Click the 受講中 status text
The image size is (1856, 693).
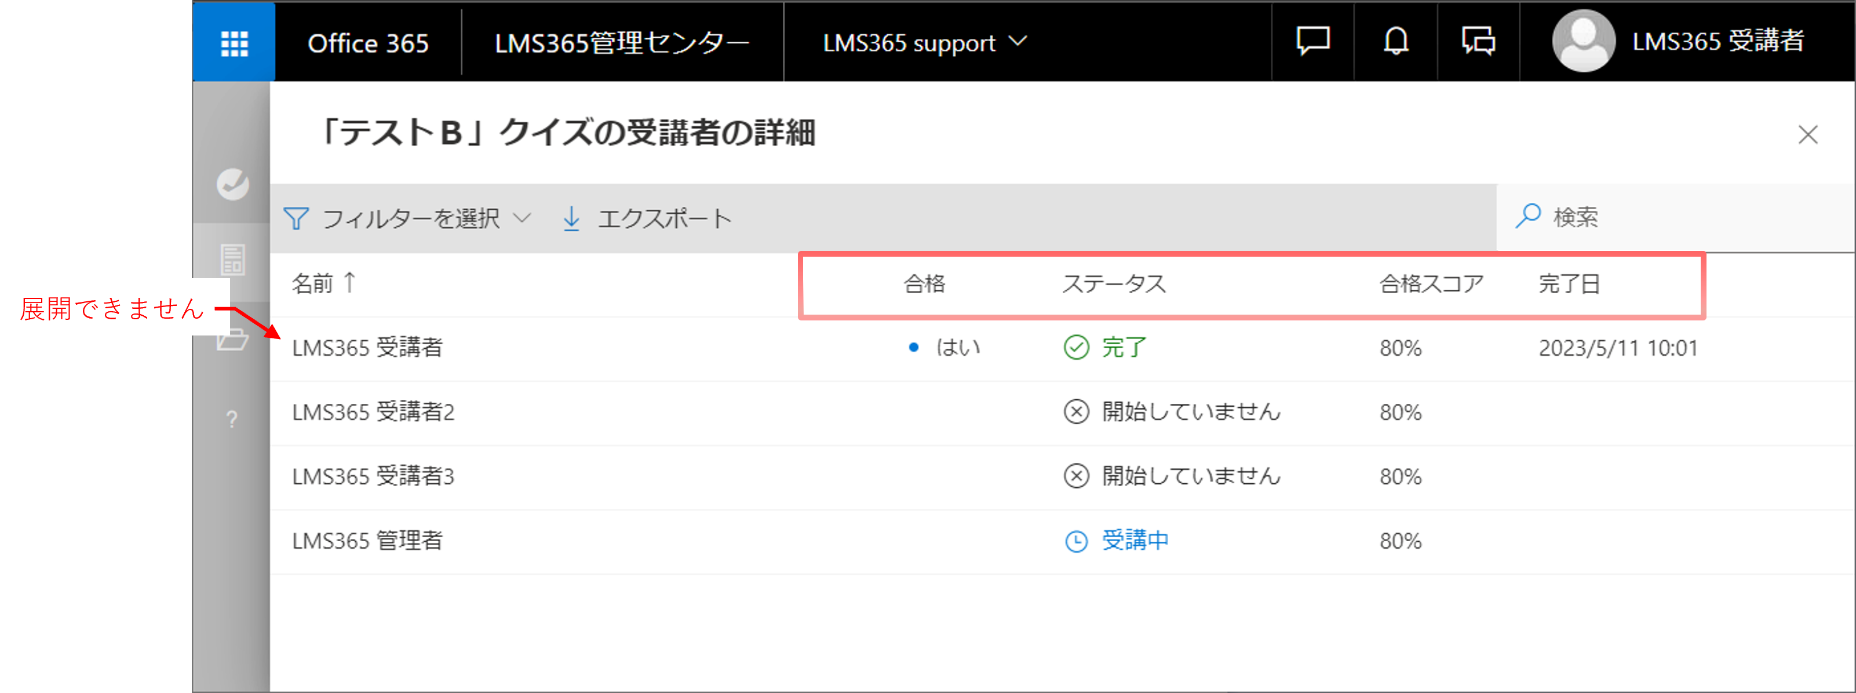click(1136, 540)
